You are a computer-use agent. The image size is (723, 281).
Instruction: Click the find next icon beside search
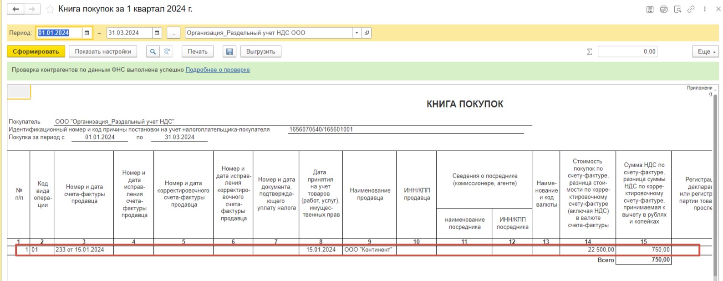(x=167, y=51)
